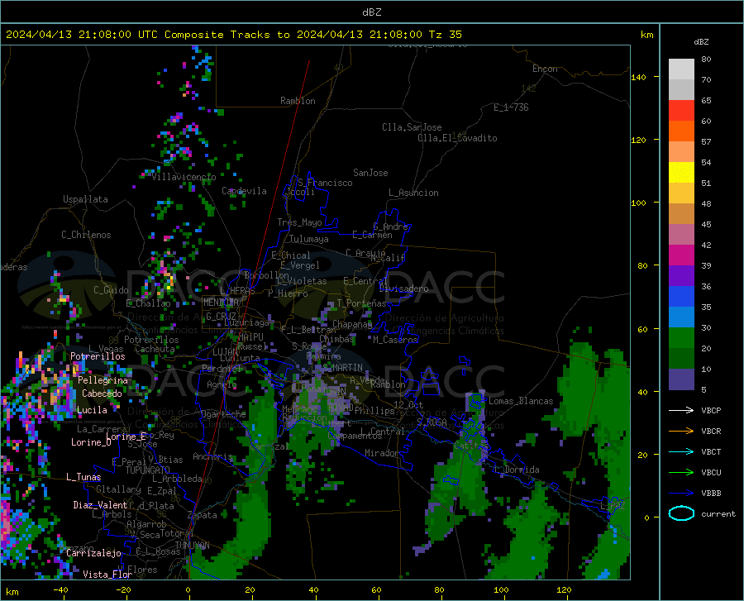Click the 'Lomas_Blancas' map label

point(521,401)
